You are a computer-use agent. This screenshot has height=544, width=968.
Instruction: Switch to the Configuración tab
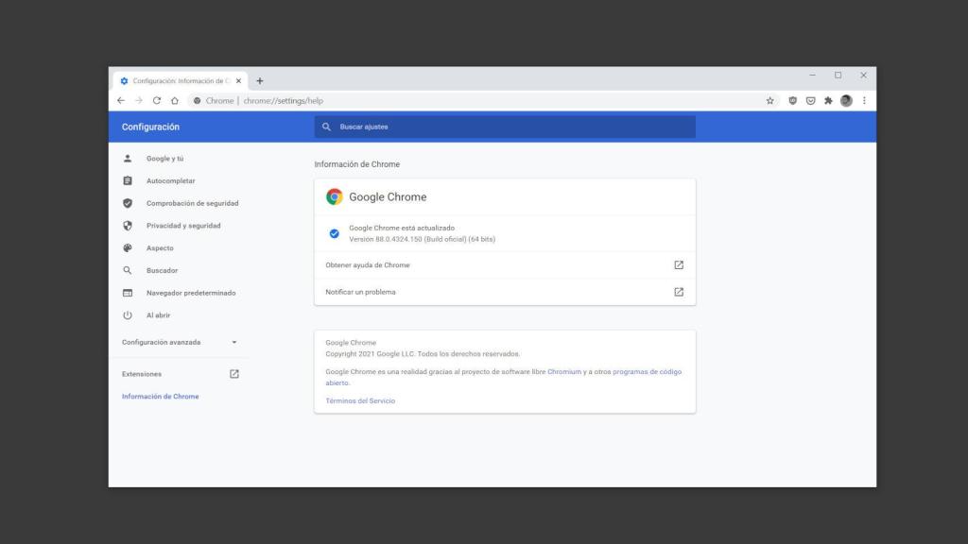175,80
